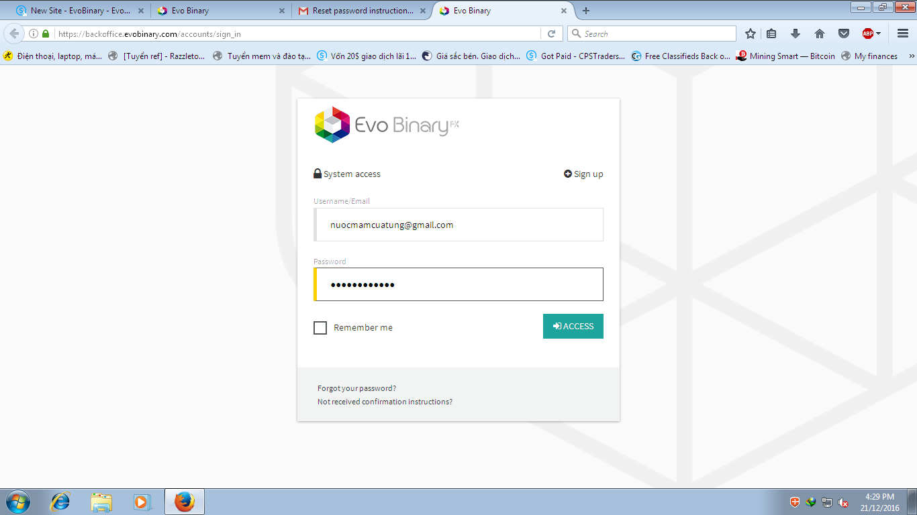Bookmark this page with the star icon
The height and width of the screenshot is (515, 917).
[751, 34]
